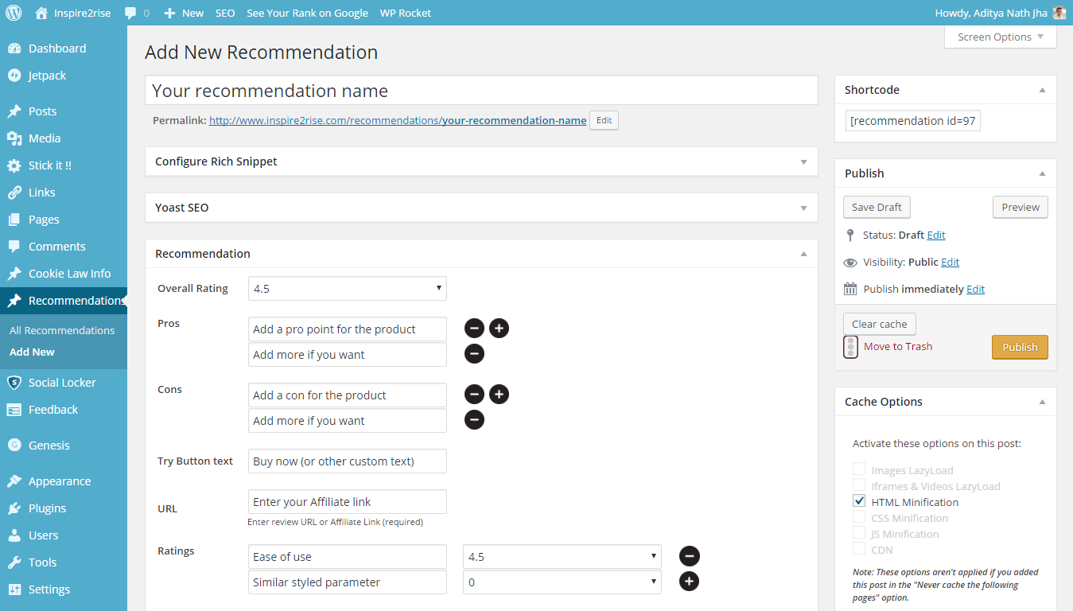This screenshot has width=1073, height=611.
Task: Uncheck the HTML Minification checkbox
Action: (x=859, y=501)
